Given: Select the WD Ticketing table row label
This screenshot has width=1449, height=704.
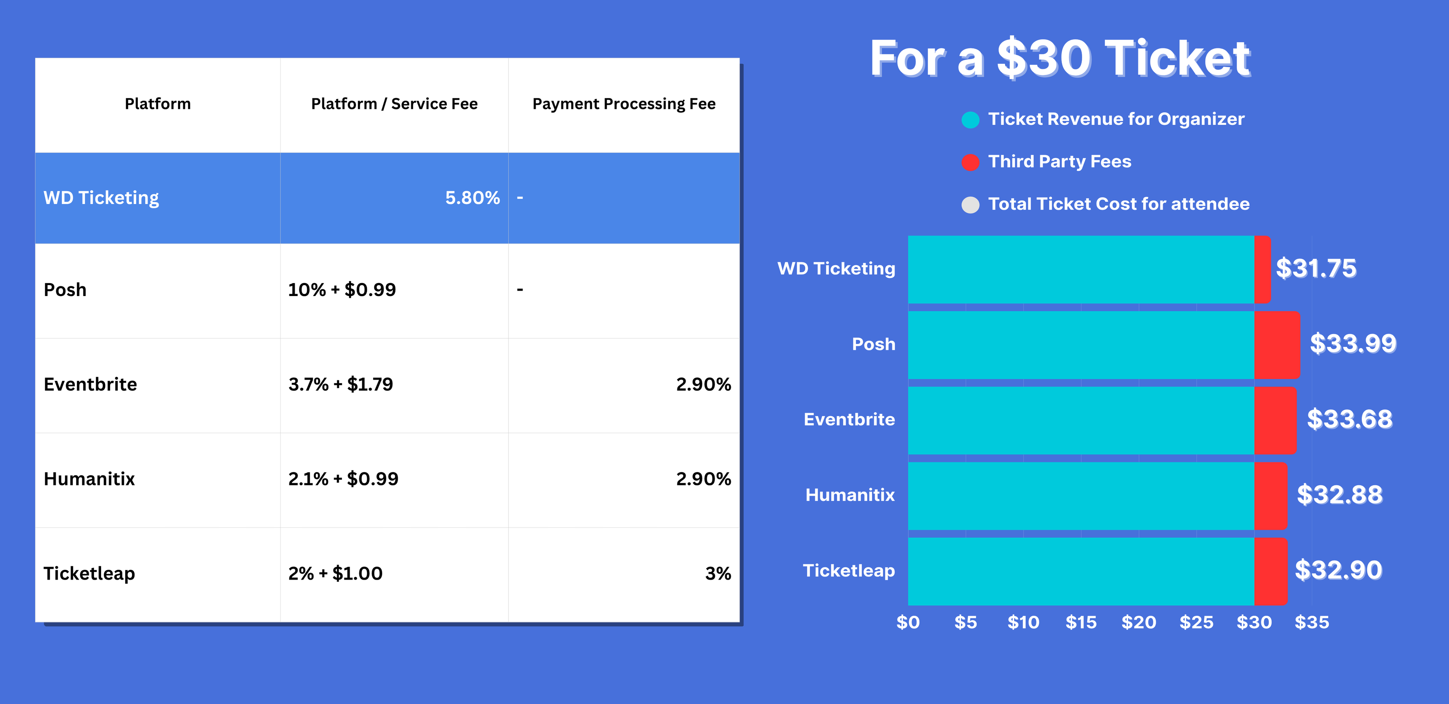Looking at the screenshot, I should (x=101, y=198).
